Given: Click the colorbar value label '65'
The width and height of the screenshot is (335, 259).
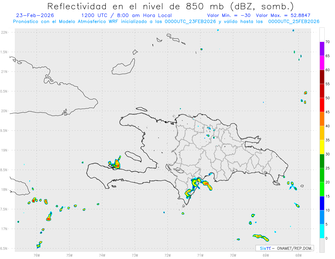Looking at the screenshot, I should coord(327,56).
